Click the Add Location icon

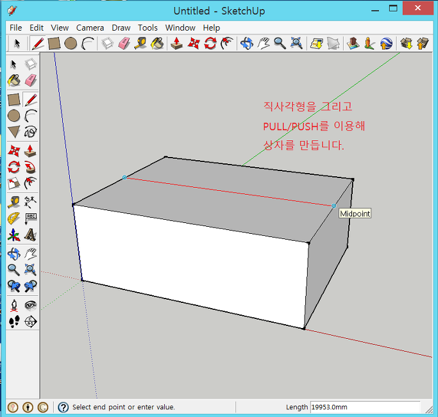(x=317, y=44)
